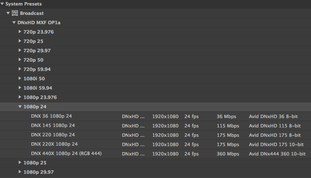The height and width of the screenshot is (178, 311).
Task: Select the 1080p 23.976 label
Action: pos(40,97)
